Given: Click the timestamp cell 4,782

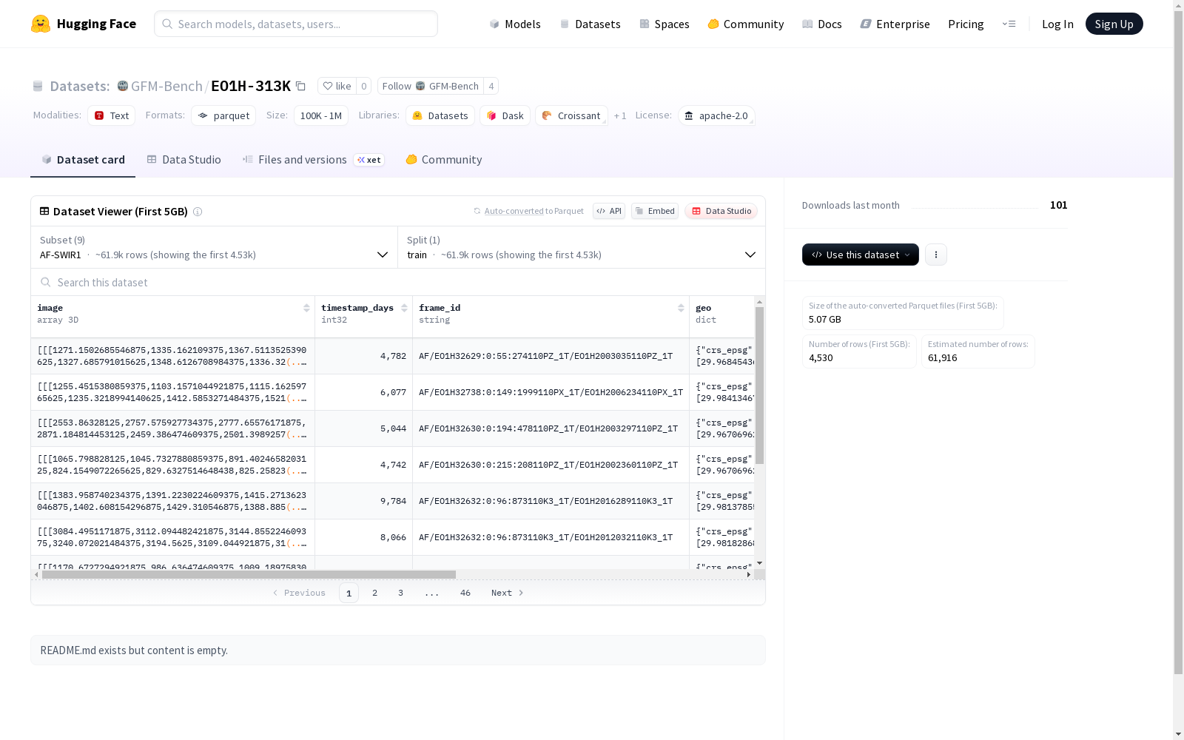Looking at the screenshot, I should tap(364, 356).
